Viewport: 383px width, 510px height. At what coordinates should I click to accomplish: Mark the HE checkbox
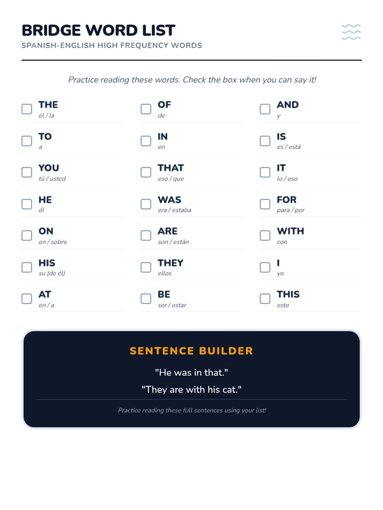pos(27,204)
